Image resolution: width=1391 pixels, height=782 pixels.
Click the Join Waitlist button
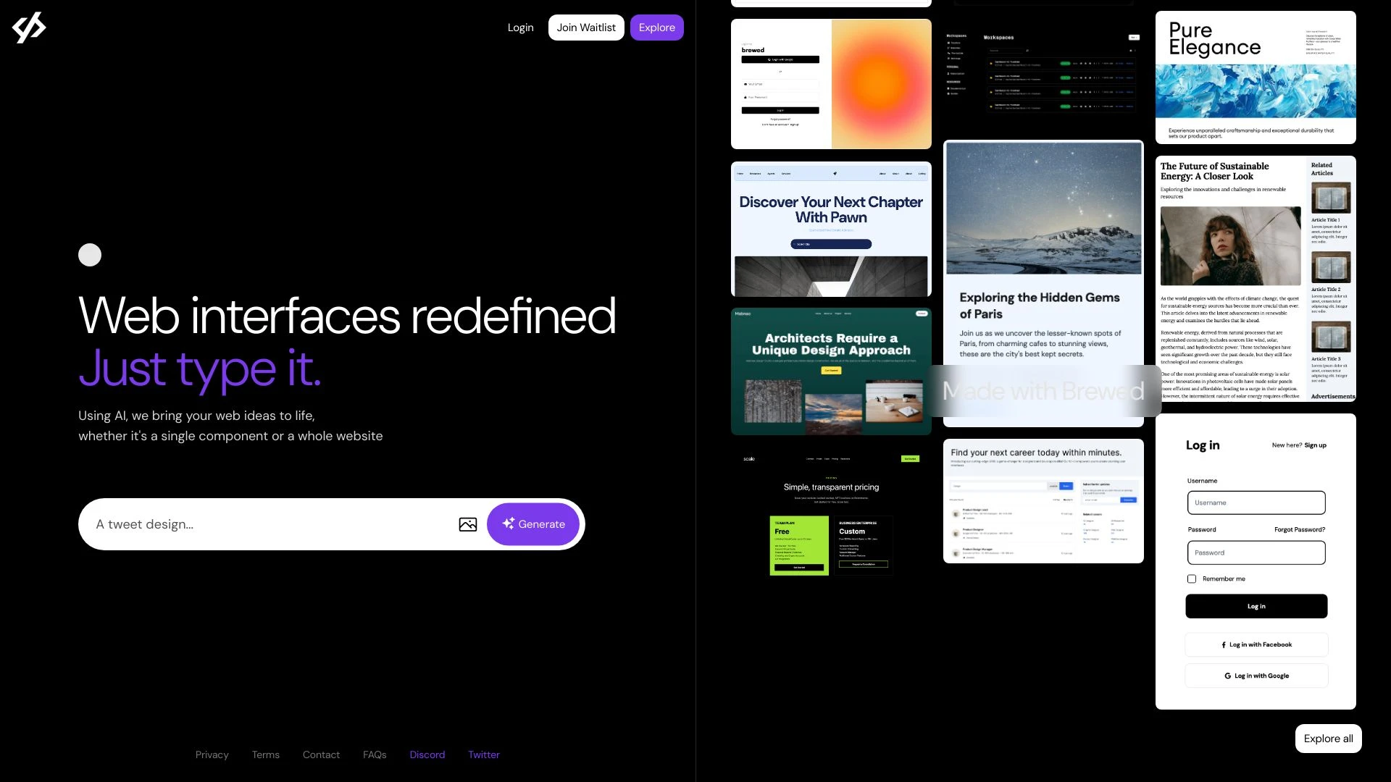pos(585,27)
